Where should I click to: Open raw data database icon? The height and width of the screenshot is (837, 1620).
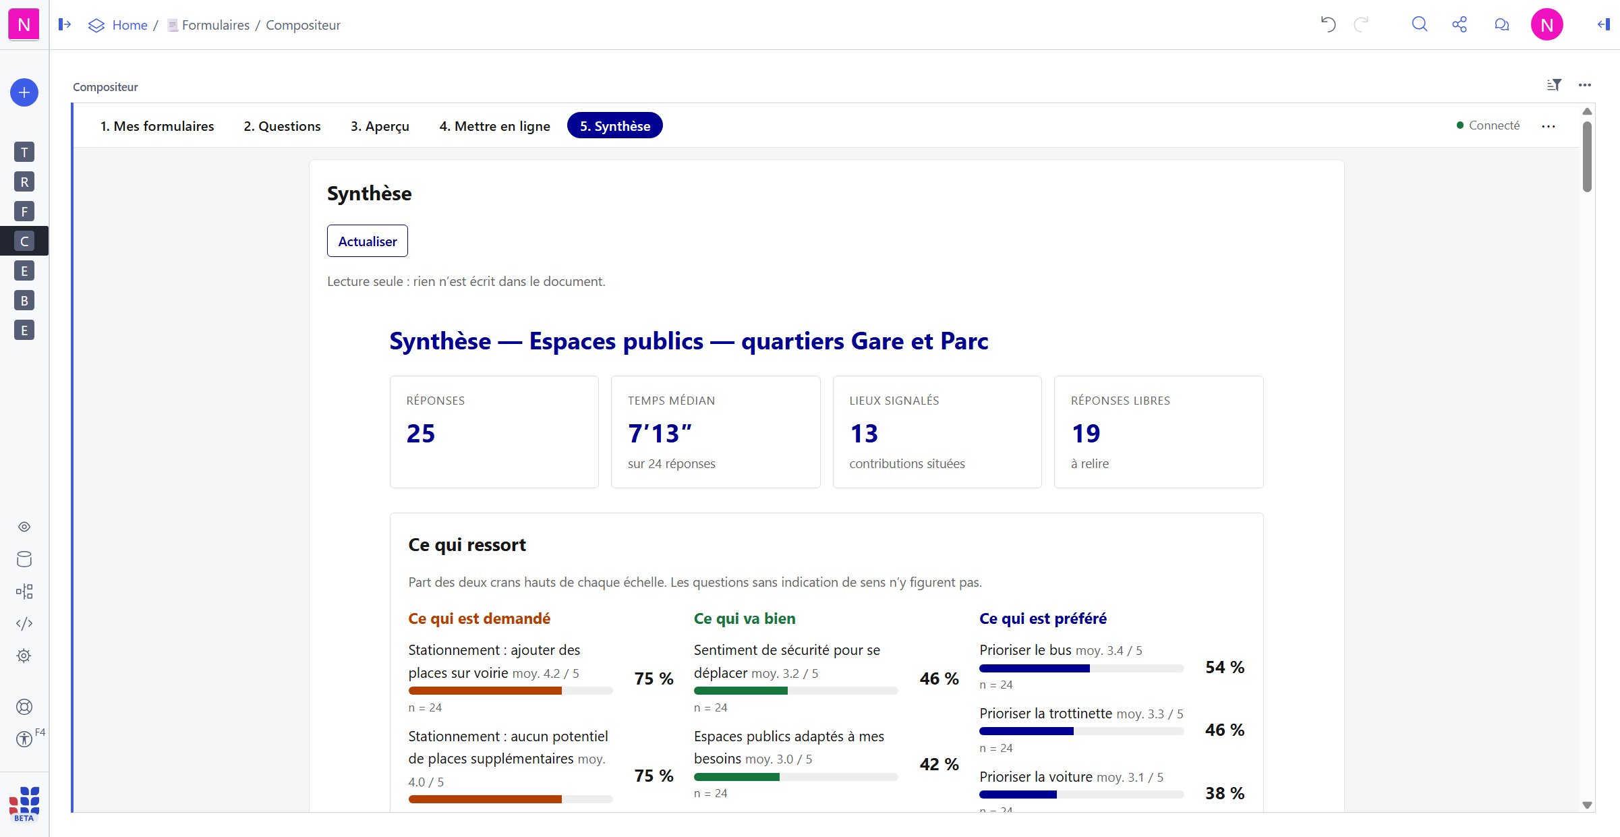(x=24, y=559)
